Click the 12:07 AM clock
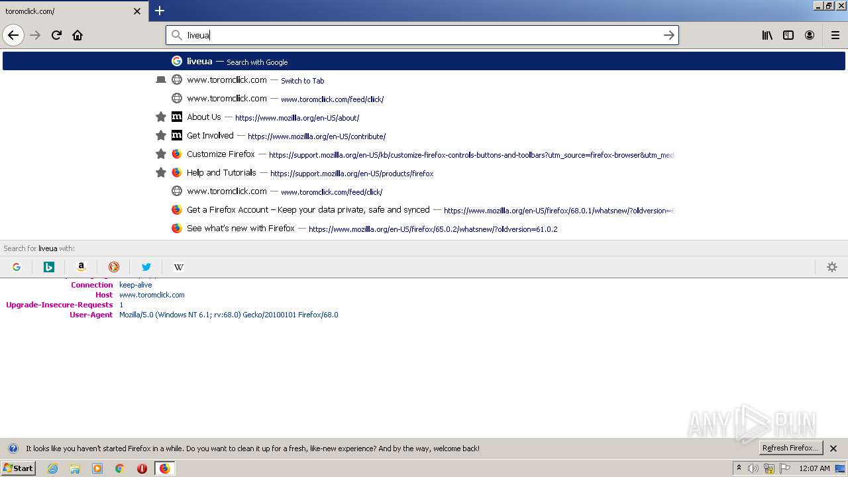 click(814, 468)
